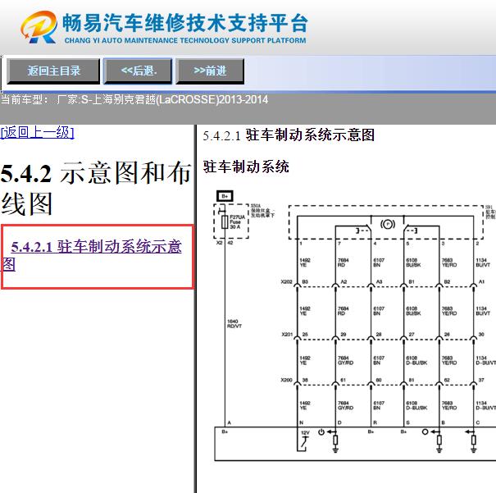
Task: Go back with the <<后退 button
Action: [x=139, y=71]
